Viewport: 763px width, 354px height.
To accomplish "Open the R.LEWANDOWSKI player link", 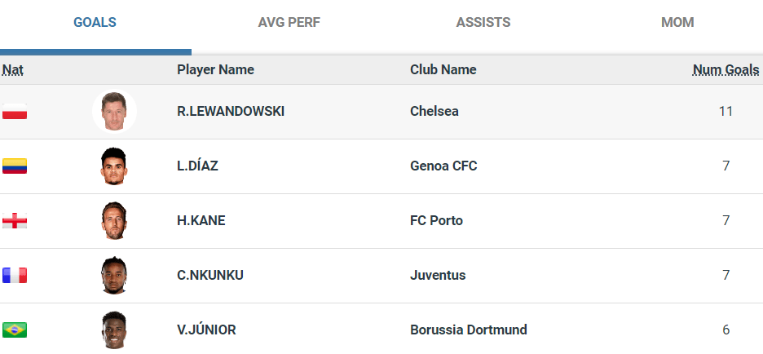I will click(231, 112).
